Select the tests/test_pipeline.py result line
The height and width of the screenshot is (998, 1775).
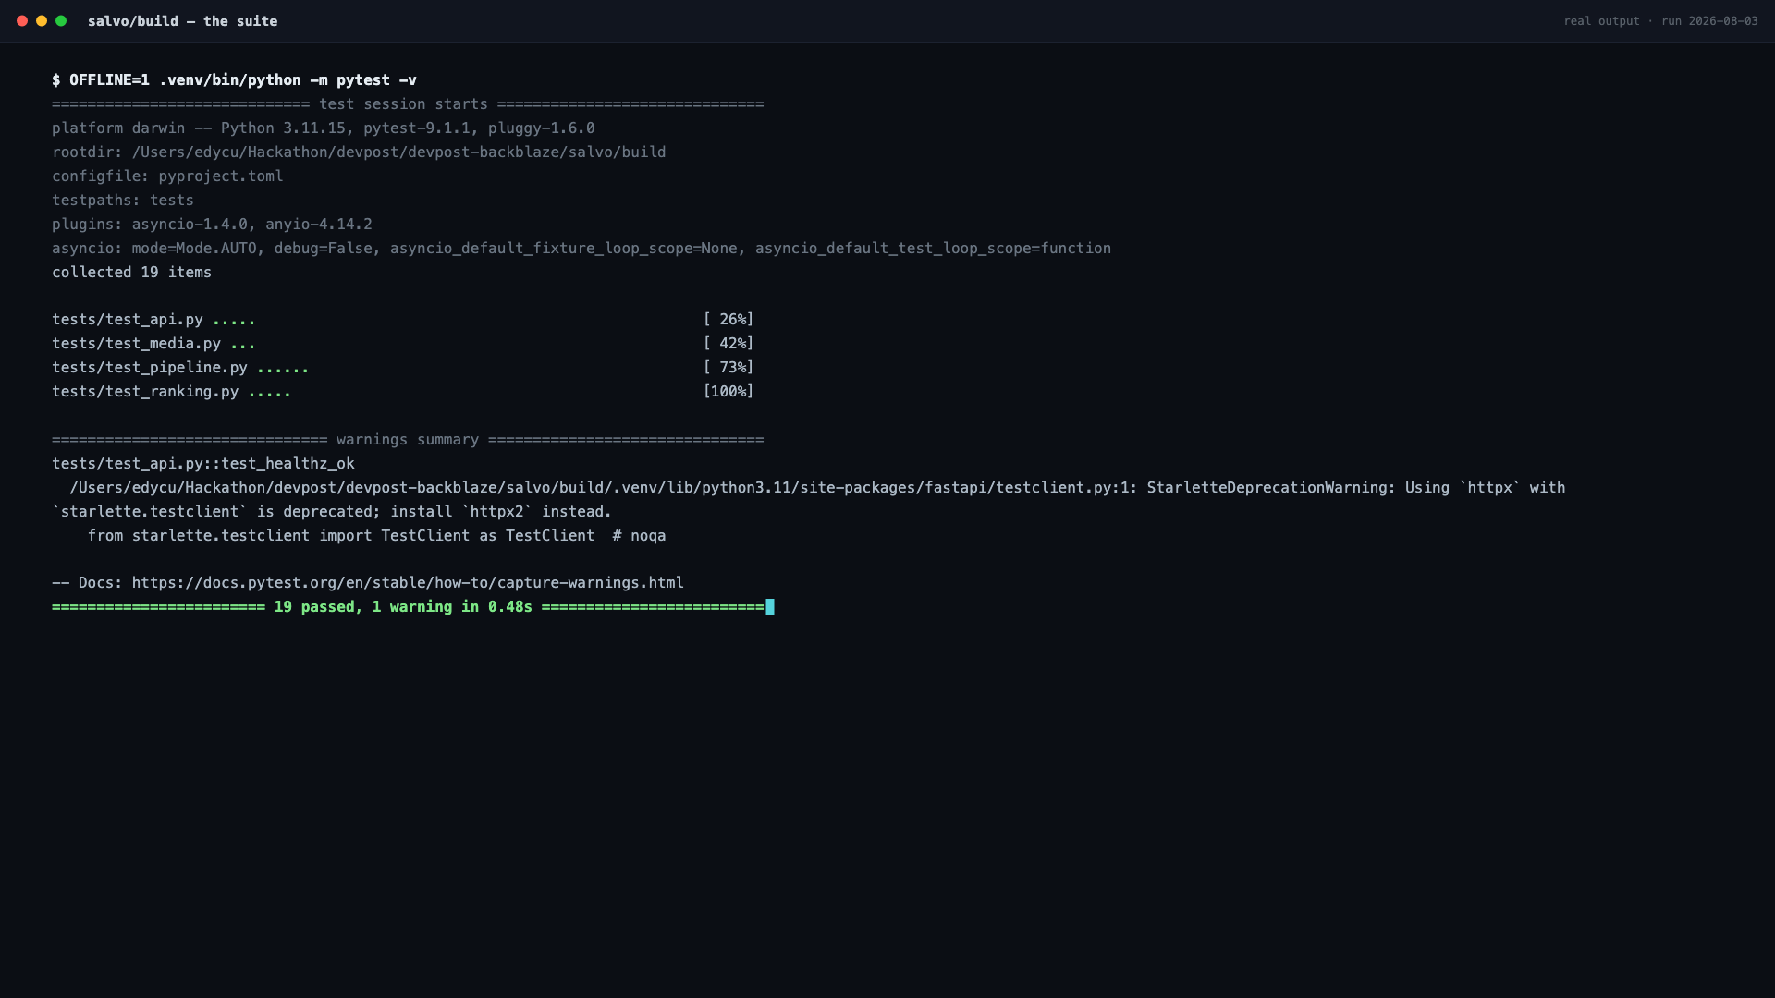point(403,368)
